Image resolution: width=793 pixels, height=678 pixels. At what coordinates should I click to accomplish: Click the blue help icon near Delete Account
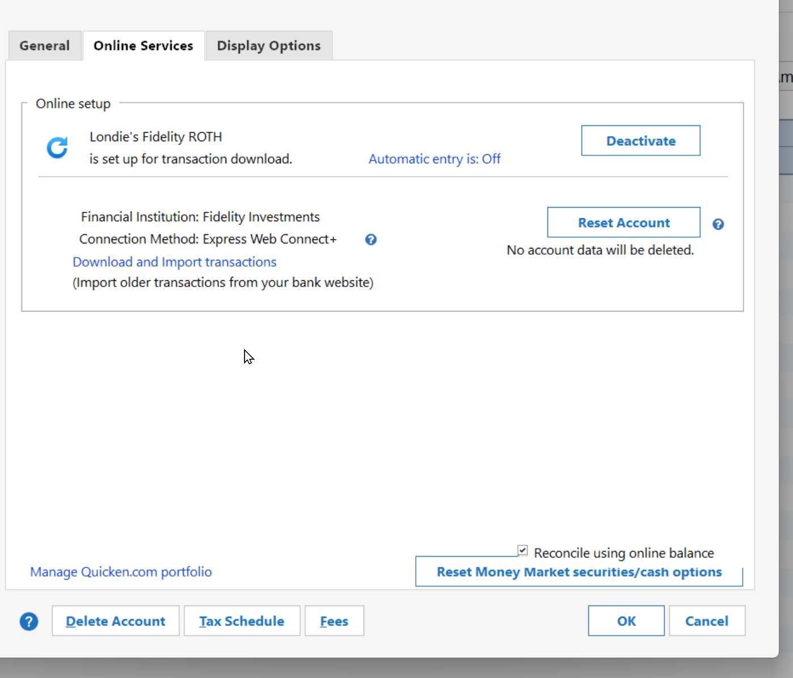pyautogui.click(x=29, y=621)
